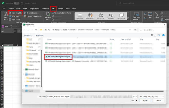Click the From Text/CSV icon
The width and height of the screenshot is (169, 108).
[x=10, y=13]
